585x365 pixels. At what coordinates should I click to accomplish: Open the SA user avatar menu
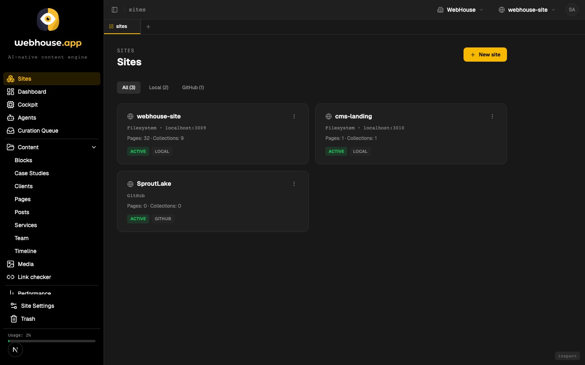pyautogui.click(x=572, y=10)
